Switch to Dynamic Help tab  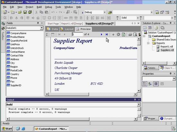[167, 119]
